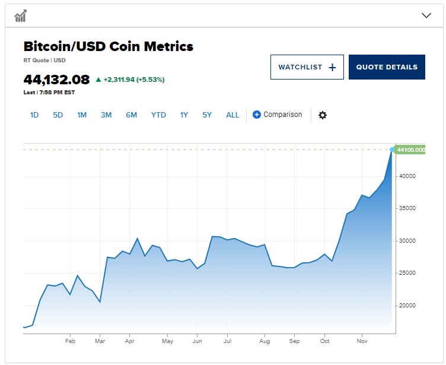Switch chart to 5Y range
The width and height of the screenshot is (446, 365).
point(207,115)
